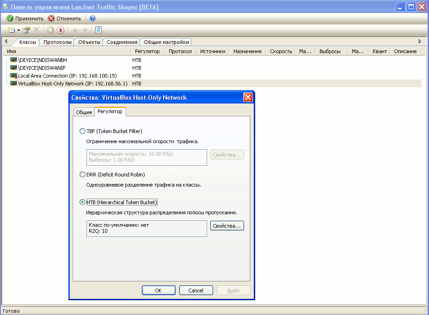Open the Общее tab in properties dialog
The height and width of the screenshot is (315, 429).
tap(84, 112)
